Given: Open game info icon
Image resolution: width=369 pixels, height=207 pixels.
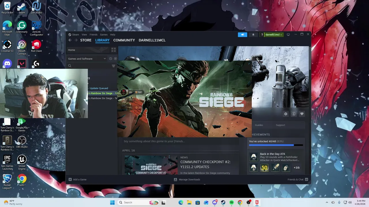Looking at the screenshot, I should tap(294, 114).
